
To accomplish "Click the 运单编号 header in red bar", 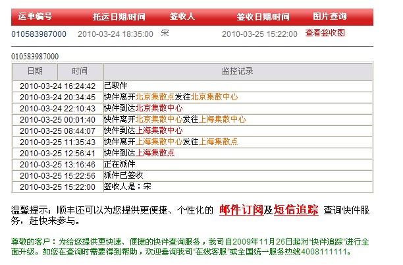I will click(x=36, y=16).
